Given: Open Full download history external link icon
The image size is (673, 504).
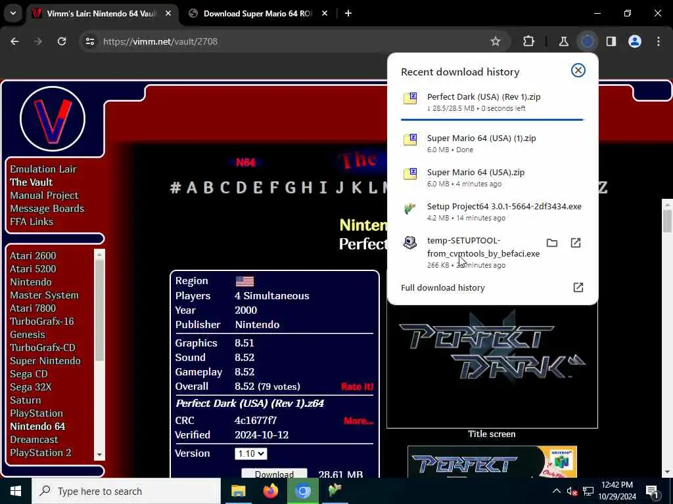Looking at the screenshot, I should [578, 287].
